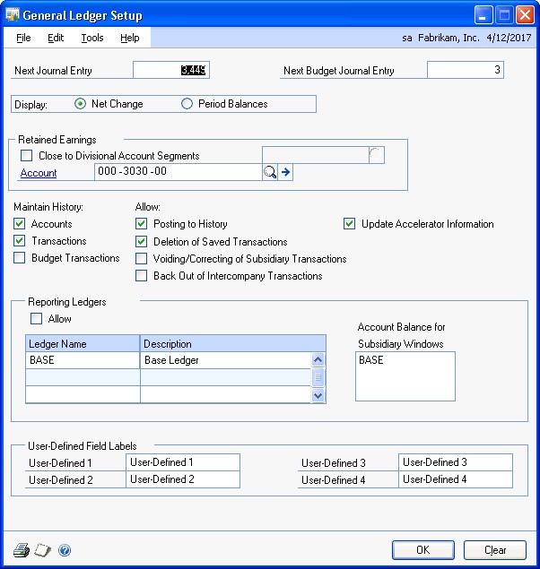Click the disabled divisional segment lookup button
The width and height of the screenshot is (540, 569).
tap(376, 155)
